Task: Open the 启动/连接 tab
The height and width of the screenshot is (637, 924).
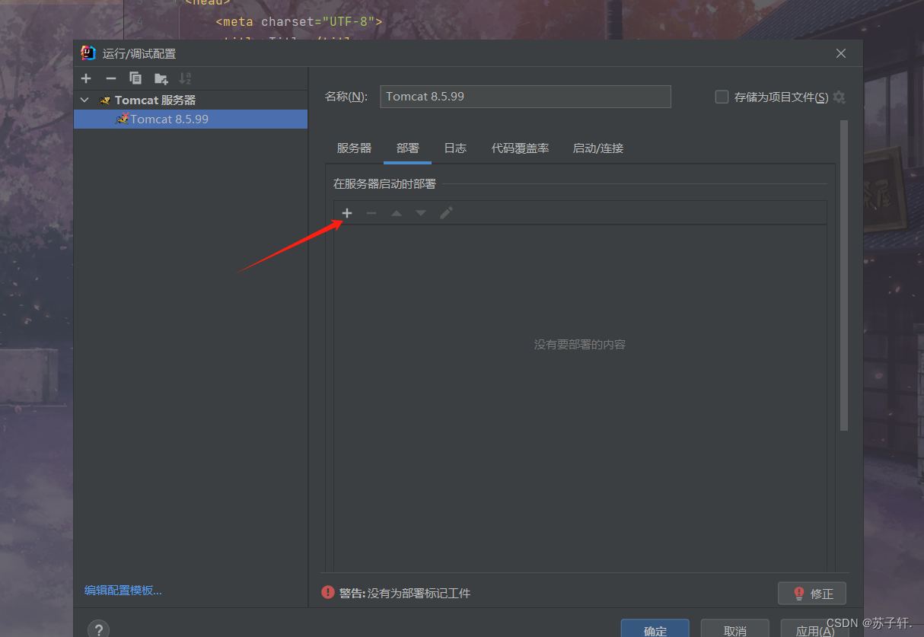Action: (x=598, y=148)
